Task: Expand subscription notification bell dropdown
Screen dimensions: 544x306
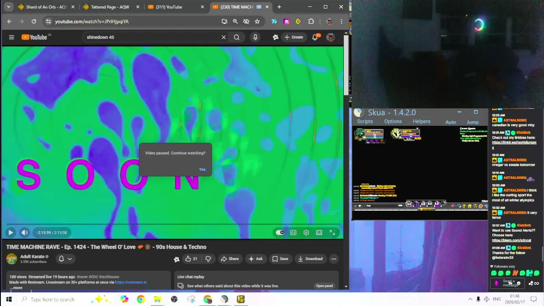Action: pyautogui.click(x=65, y=259)
